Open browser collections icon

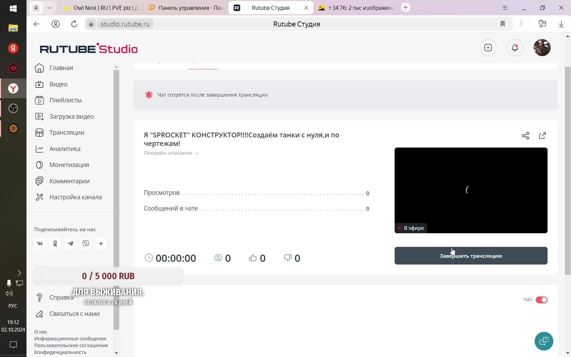coord(542,24)
